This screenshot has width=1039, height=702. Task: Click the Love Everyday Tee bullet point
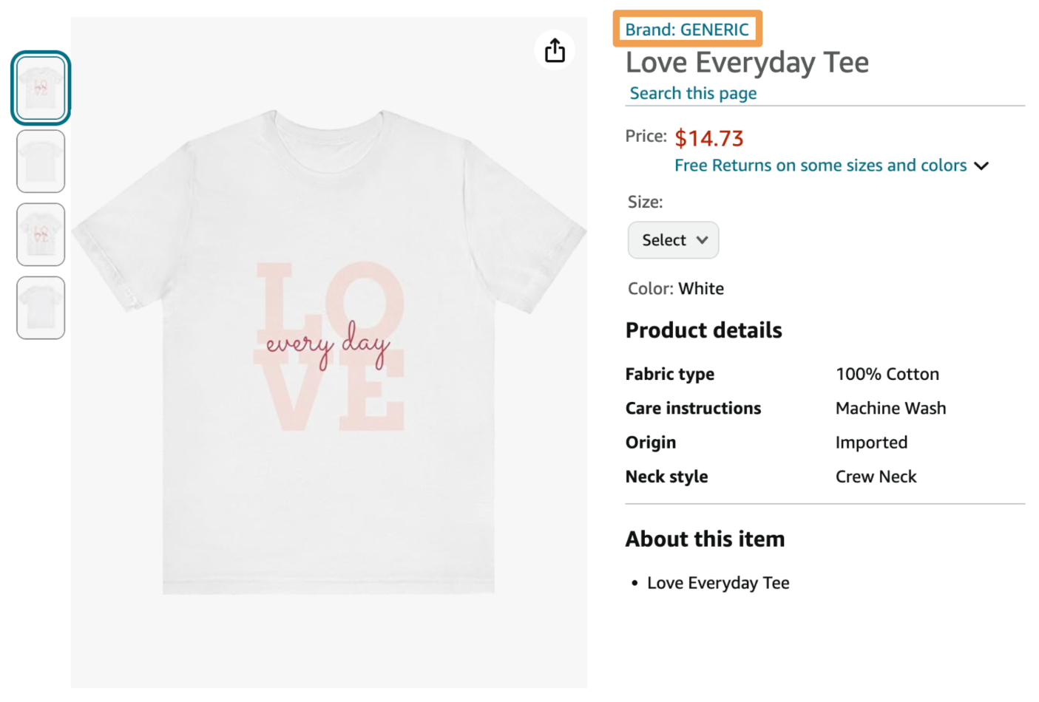(717, 582)
